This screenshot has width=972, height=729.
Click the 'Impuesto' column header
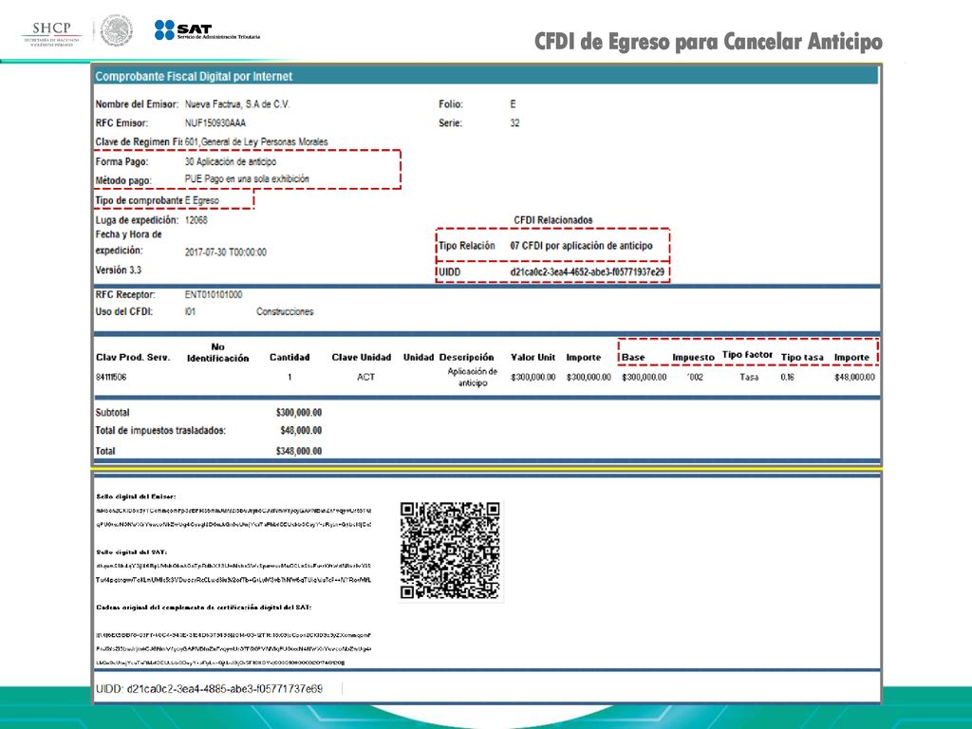pyautogui.click(x=693, y=358)
